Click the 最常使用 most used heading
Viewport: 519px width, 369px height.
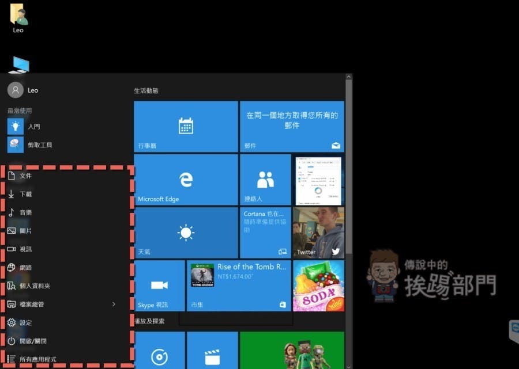click(x=20, y=111)
